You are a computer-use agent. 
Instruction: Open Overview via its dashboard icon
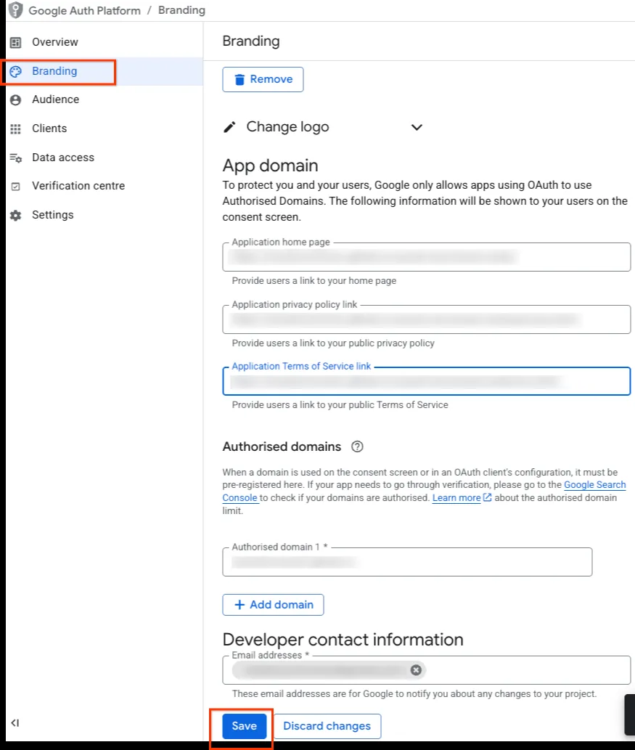click(x=16, y=43)
